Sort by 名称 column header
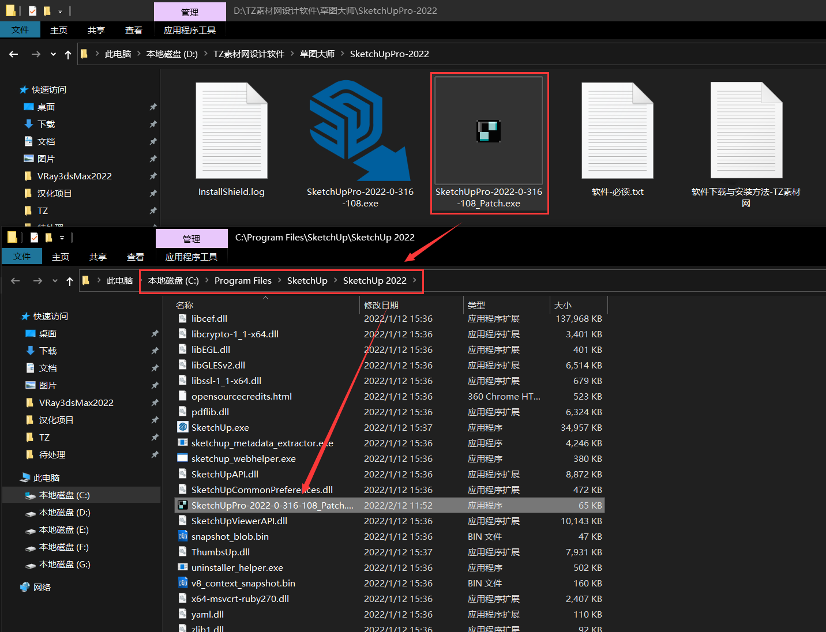Screen dimensions: 826x632 [185, 305]
